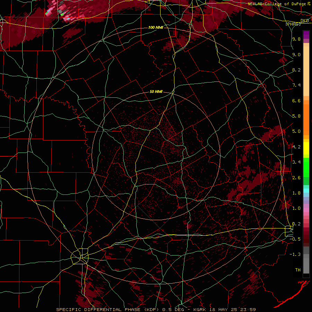Screen dimensions: 312x312
Task: Click the 50 NMI range ring label
Action: click(x=156, y=92)
